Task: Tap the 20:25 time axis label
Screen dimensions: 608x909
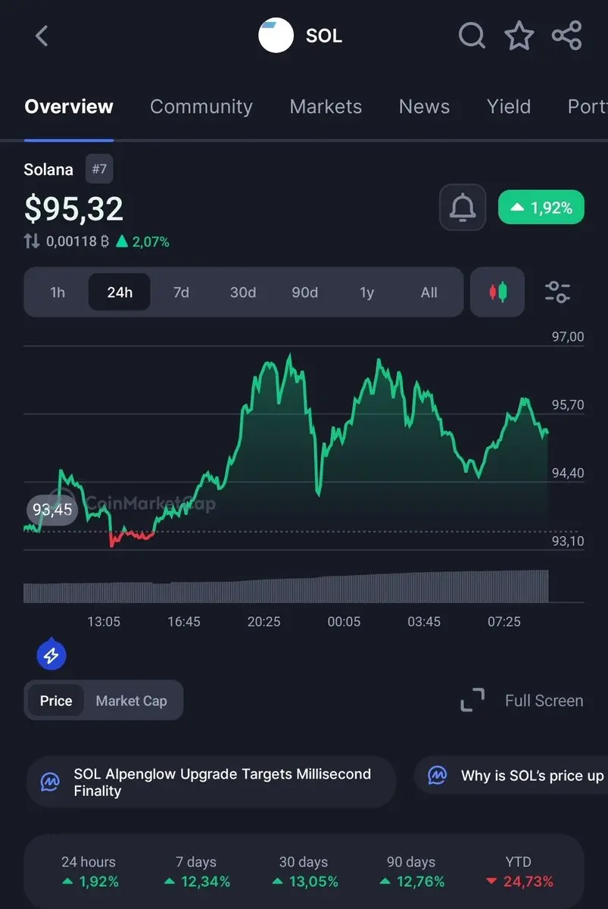Action: tap(263, 621)
